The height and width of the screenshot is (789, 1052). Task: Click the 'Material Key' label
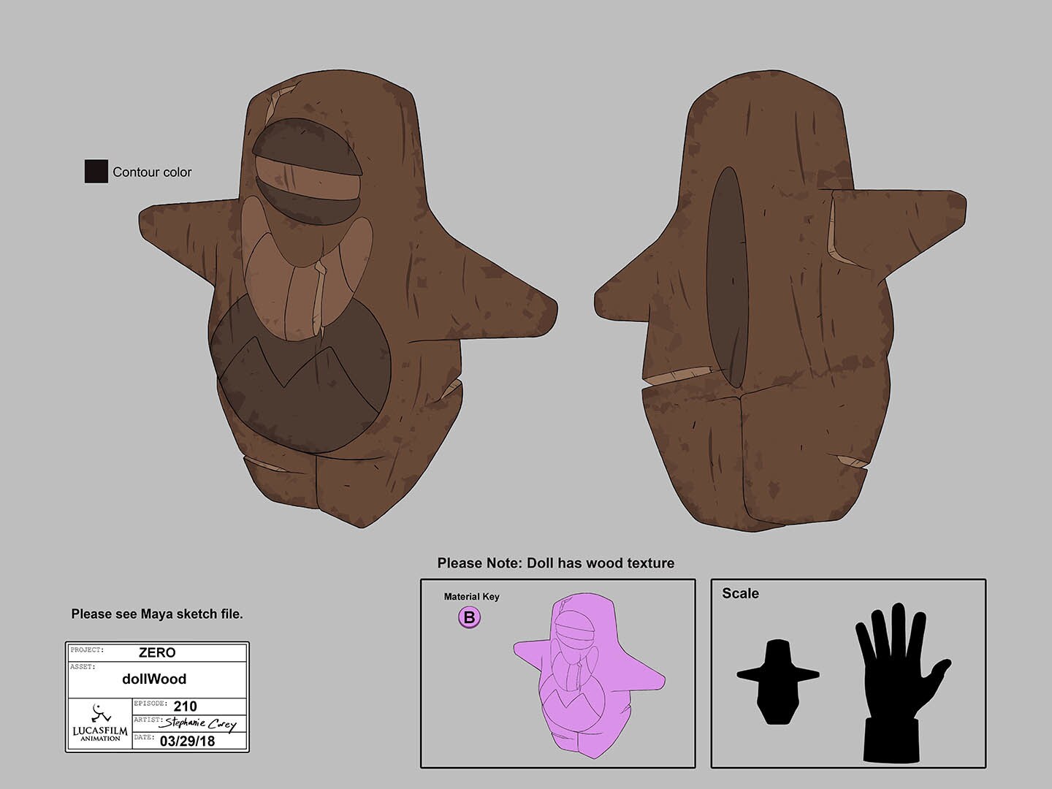[x=472, y=597]
